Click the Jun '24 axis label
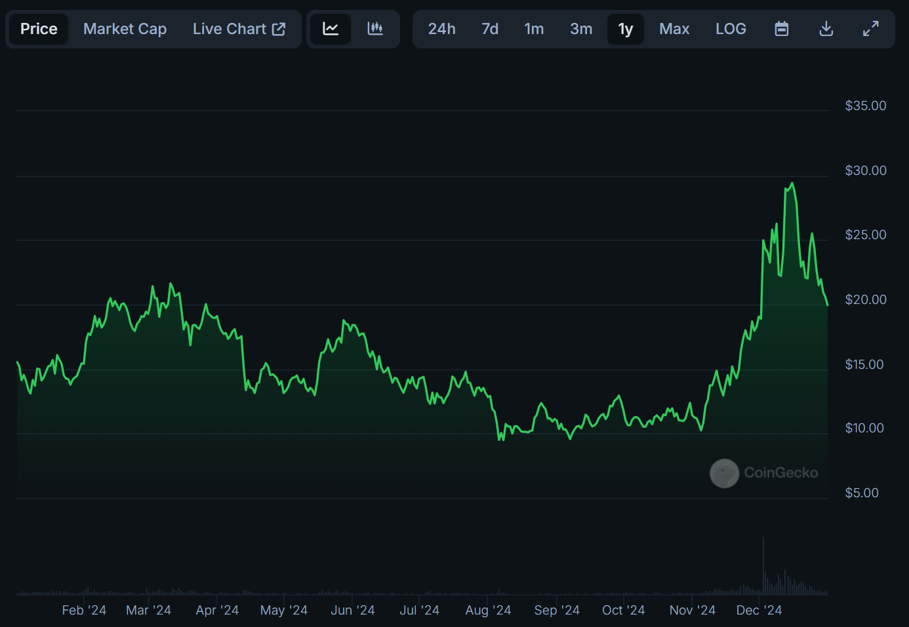Viewport: 909px width, 627px height. pos(353,610)
